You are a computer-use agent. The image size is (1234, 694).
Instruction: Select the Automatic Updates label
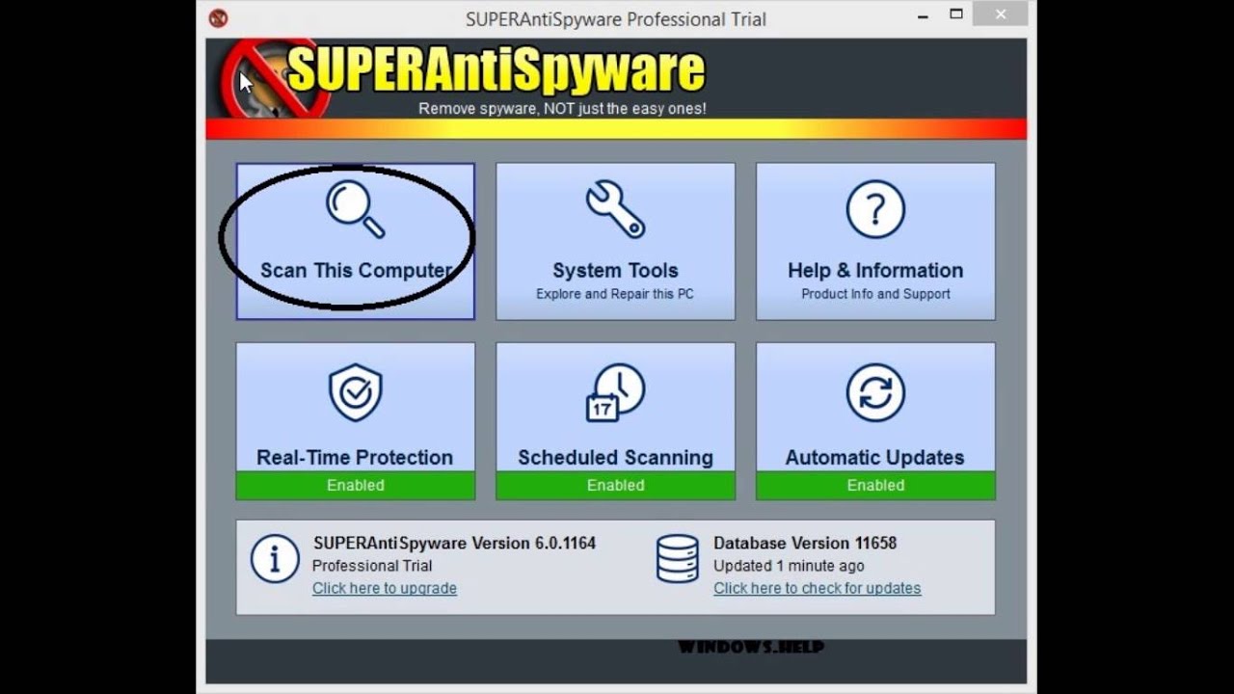pyautogui.click(x=874, y=457)
